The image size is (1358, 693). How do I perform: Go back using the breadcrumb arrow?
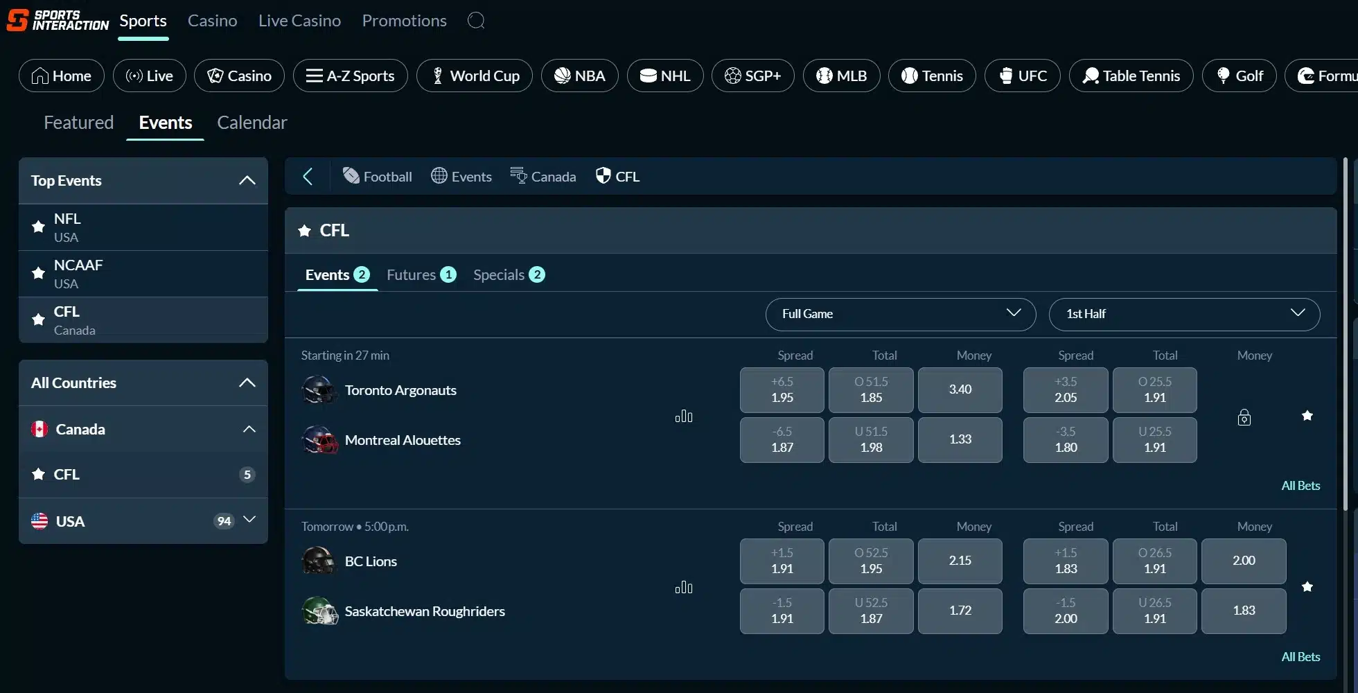(308, 177)
